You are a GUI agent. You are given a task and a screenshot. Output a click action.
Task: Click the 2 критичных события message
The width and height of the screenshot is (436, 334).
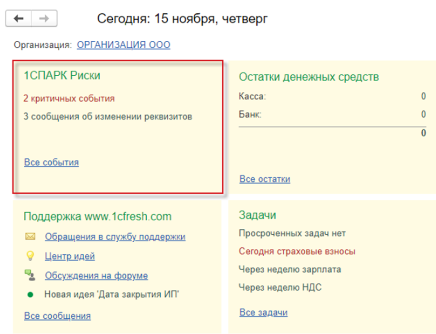(x=69, y=98)
